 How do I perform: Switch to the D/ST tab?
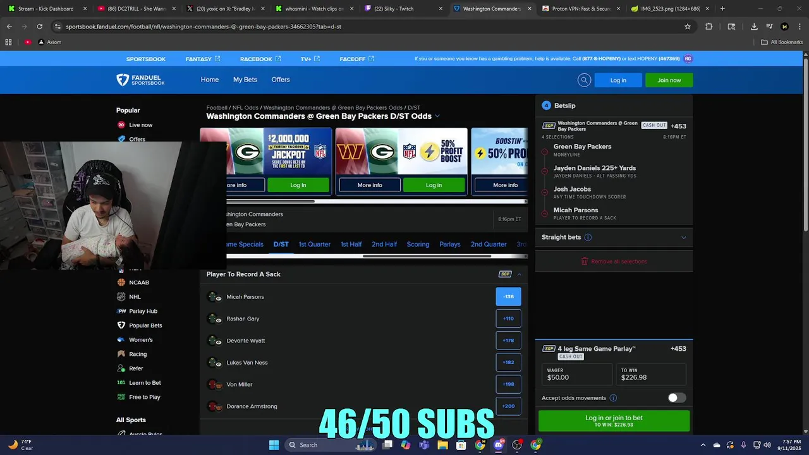(281, 245)
